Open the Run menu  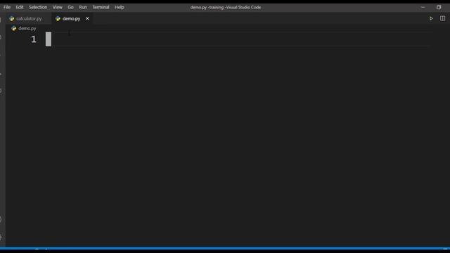coord(83,7)
